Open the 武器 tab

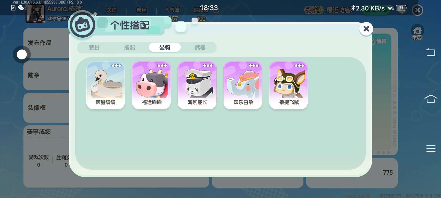[x=200, y=47]
